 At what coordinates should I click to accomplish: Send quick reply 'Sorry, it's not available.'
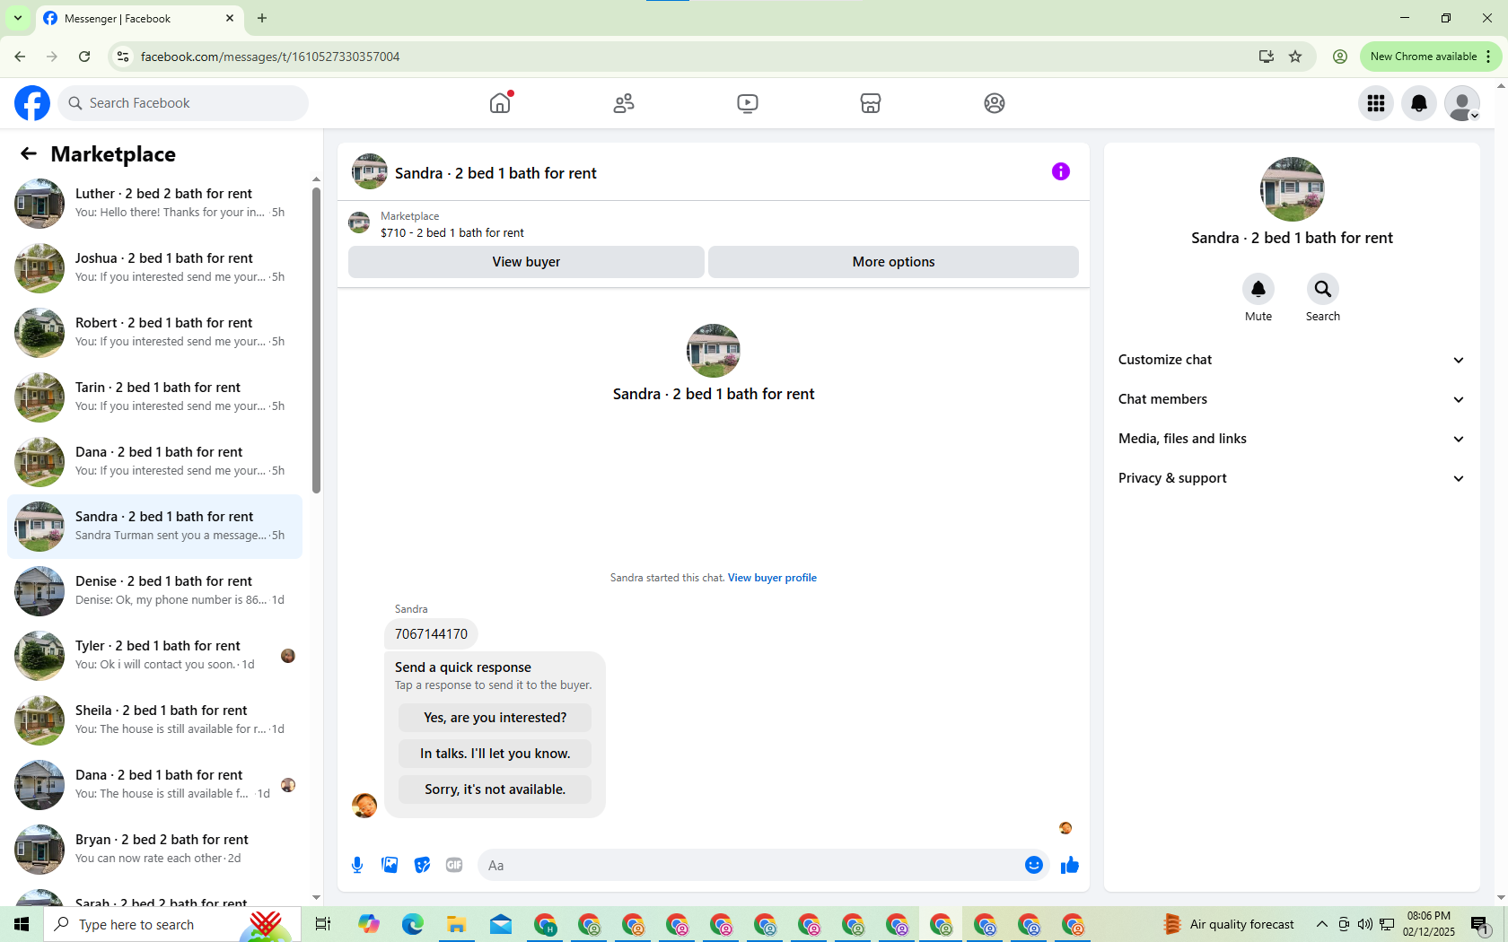point(495,789)
